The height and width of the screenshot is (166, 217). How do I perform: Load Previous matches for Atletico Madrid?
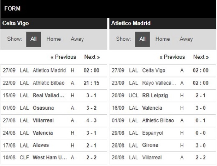172,57
